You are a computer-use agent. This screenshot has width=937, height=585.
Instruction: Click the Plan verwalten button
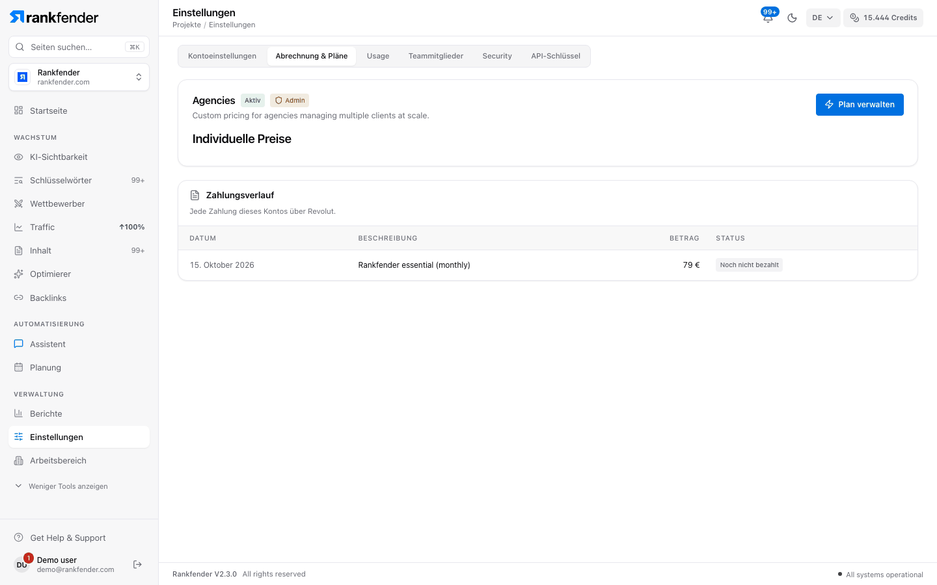pos(860,105)
